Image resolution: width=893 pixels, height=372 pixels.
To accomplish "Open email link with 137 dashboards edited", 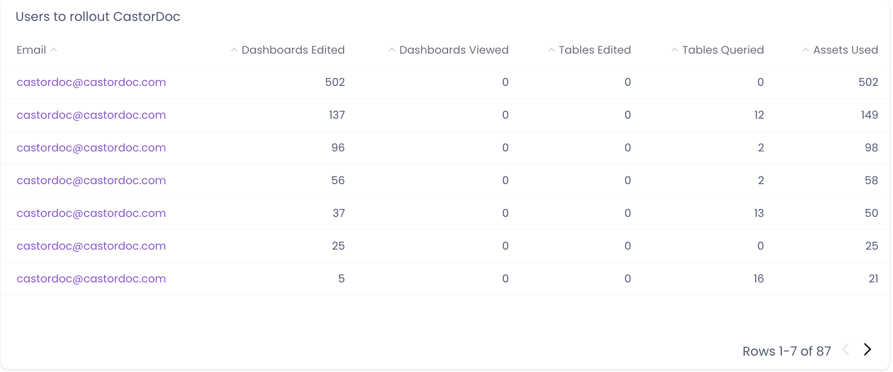I will (x=91, y=115).
